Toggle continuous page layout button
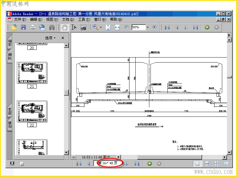This screenshot has height=177, width=237. tap(207, 163)
